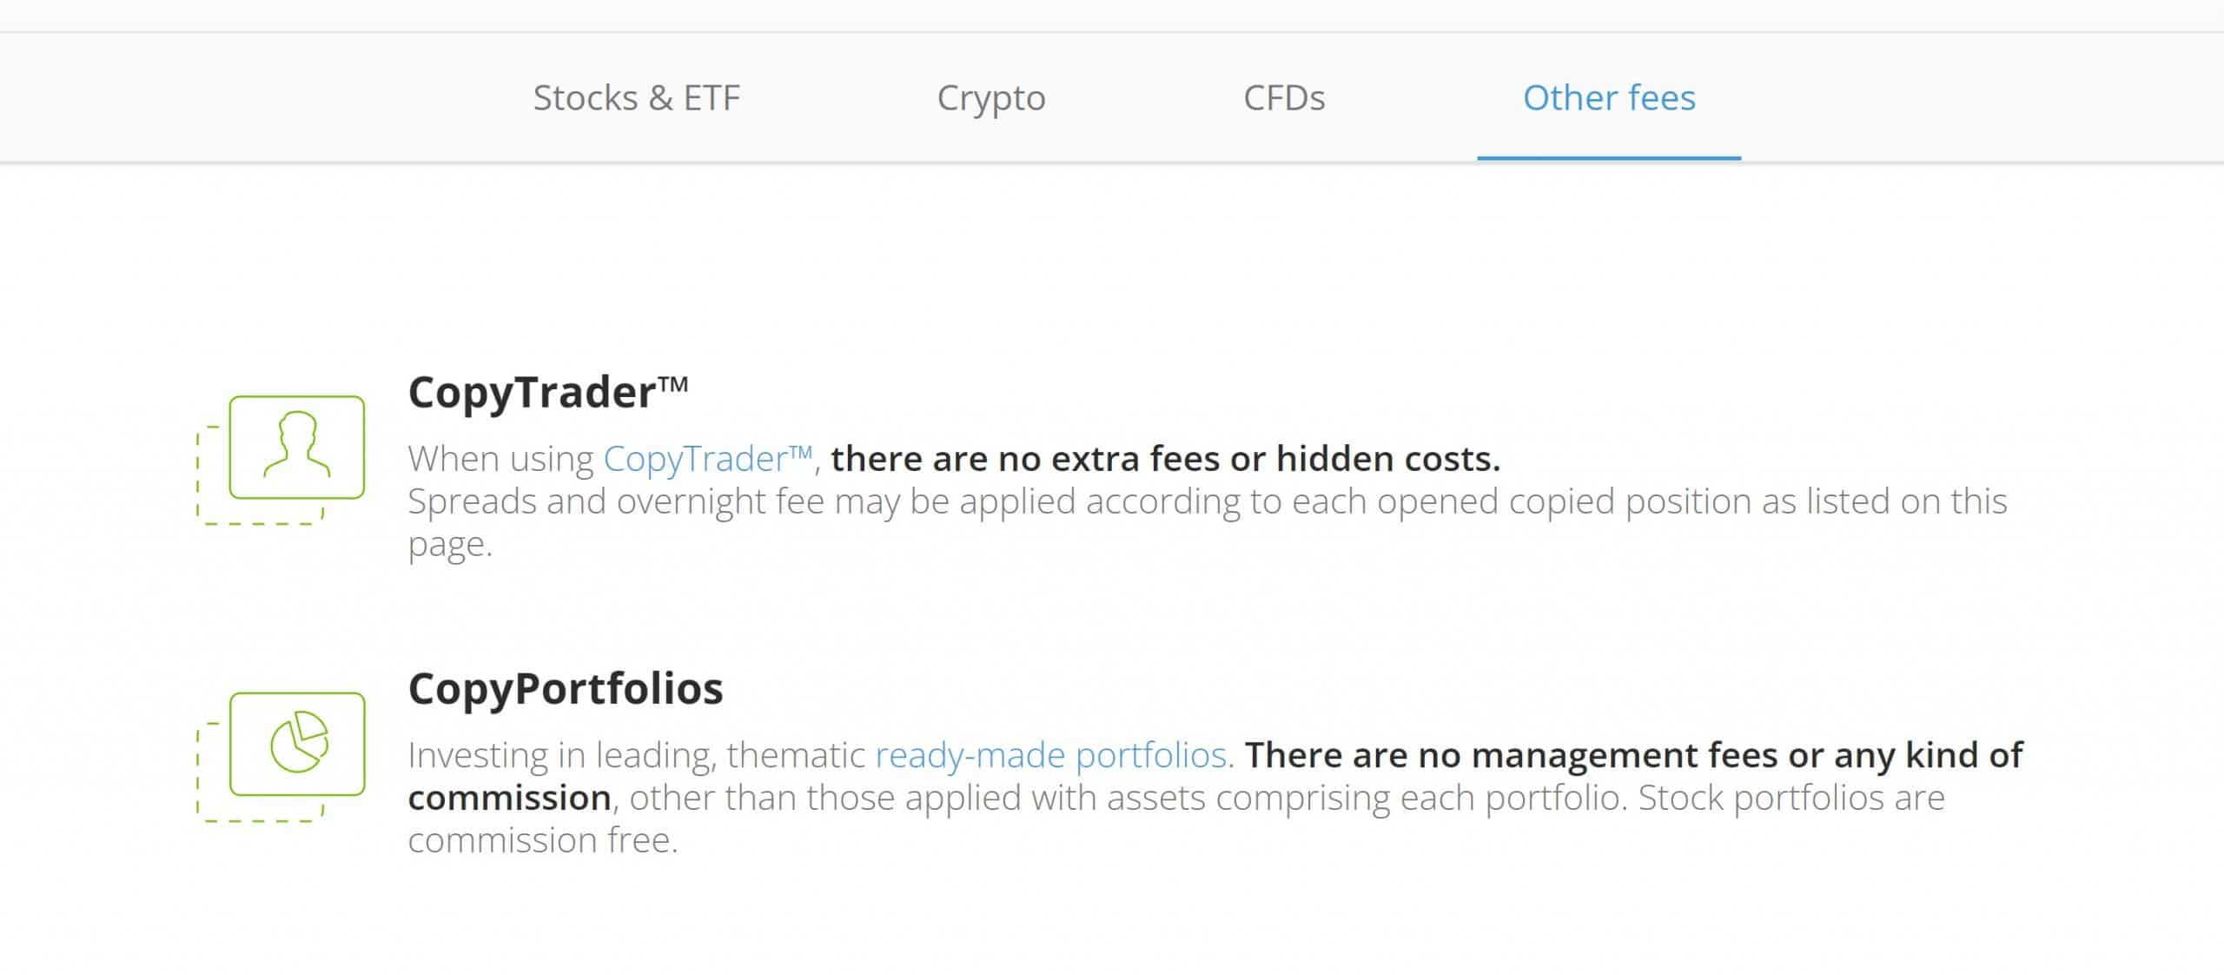Click bold text about no management fees

pyautogui.click(x=1216, y=775)
